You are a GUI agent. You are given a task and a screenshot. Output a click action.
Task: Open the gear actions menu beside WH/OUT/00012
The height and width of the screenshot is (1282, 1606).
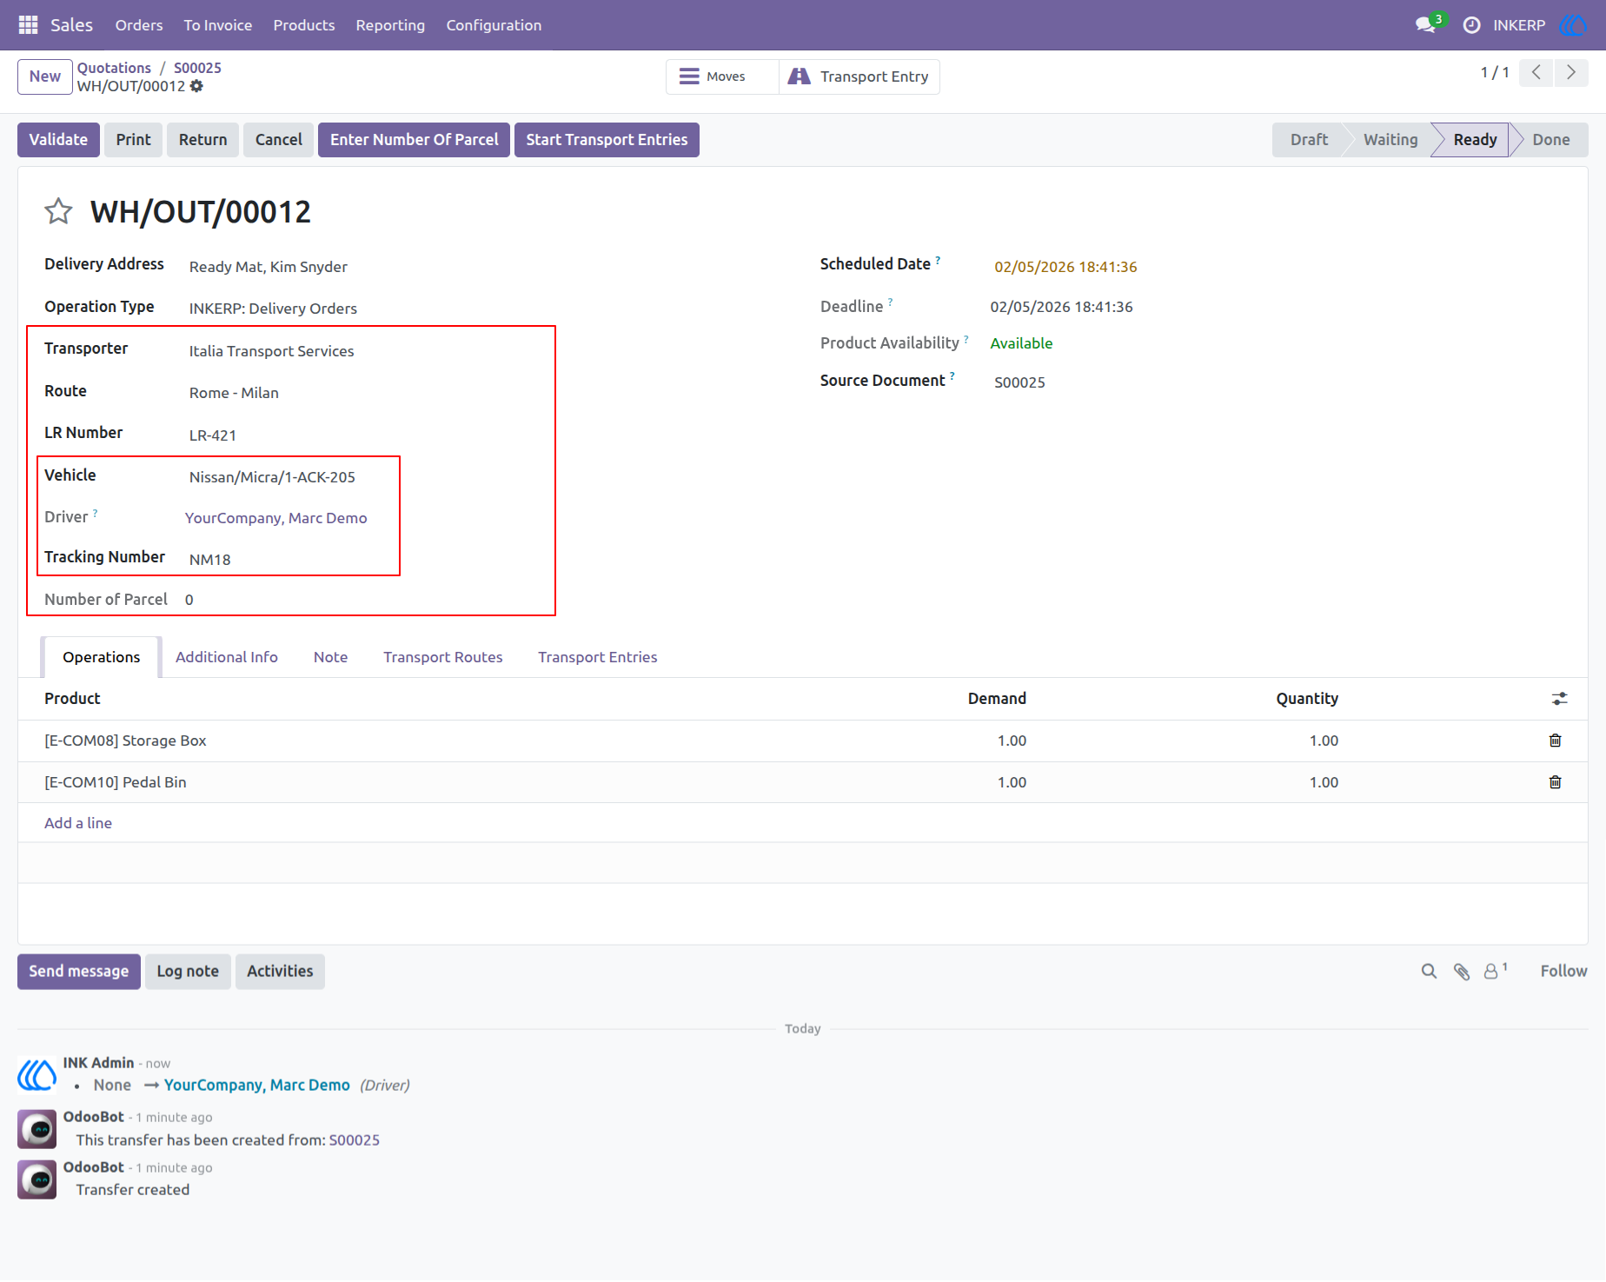(x=196, y=86)
